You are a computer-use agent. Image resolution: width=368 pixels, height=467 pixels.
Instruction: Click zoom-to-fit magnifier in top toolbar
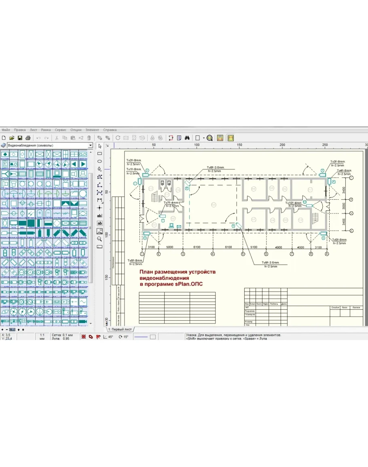coord(209,138)
